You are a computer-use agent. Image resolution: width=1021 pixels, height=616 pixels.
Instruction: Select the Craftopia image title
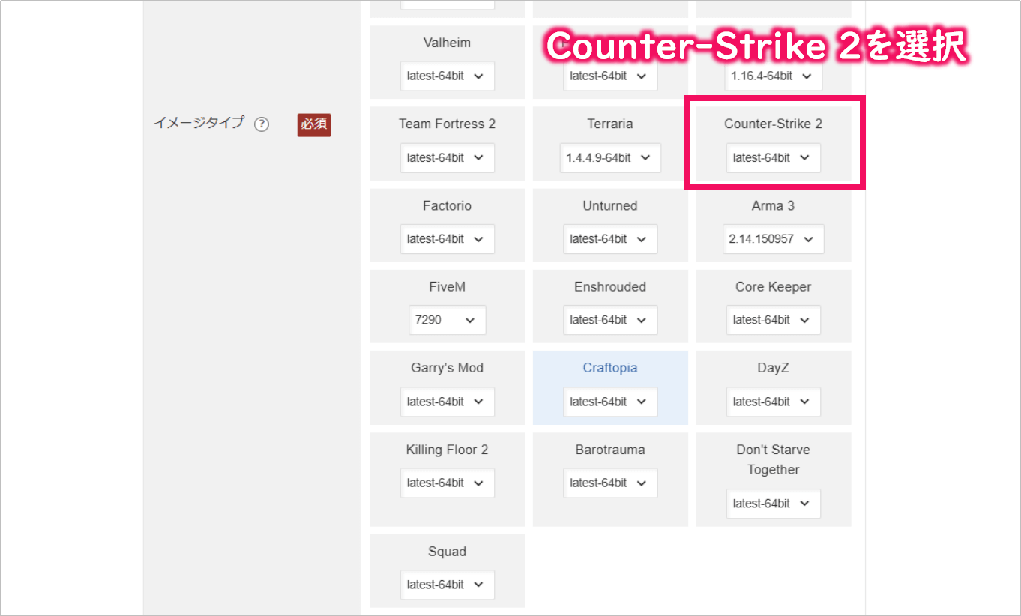[610, 368]
